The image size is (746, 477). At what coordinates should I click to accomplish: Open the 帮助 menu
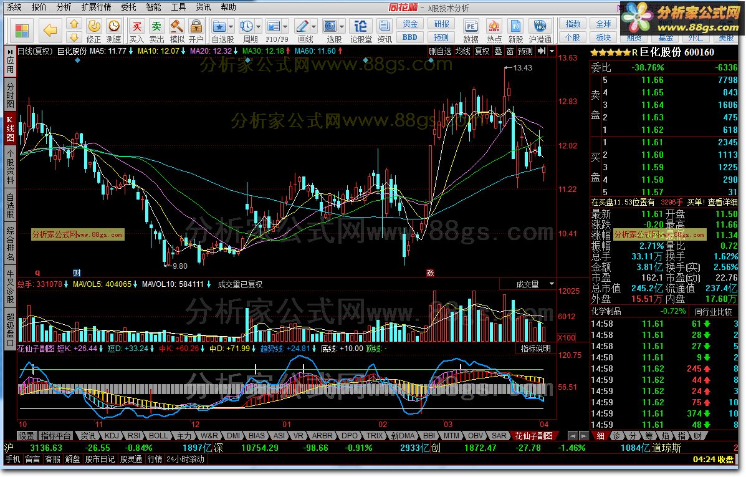[228, 7]
